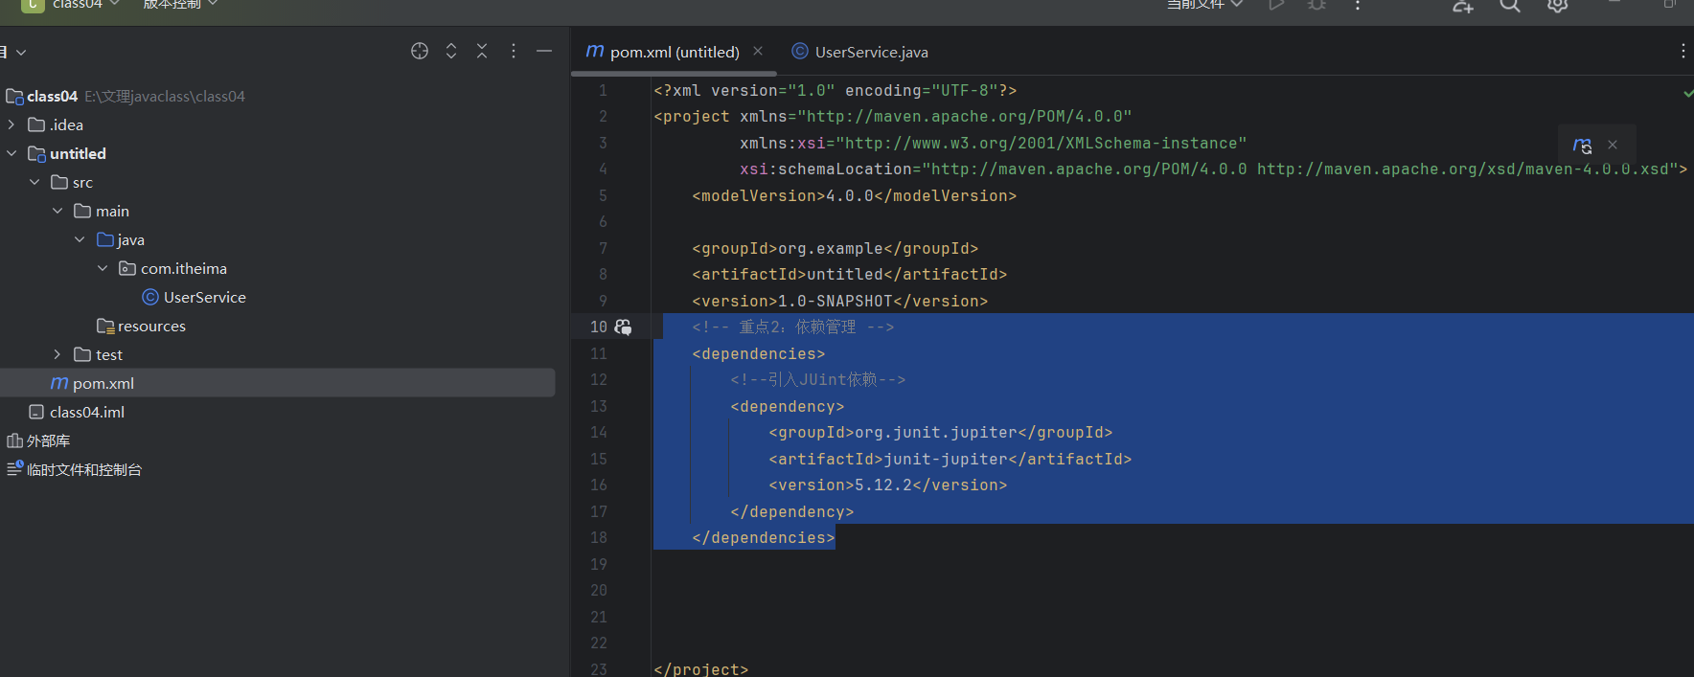Collapse the java source folder

80,239
